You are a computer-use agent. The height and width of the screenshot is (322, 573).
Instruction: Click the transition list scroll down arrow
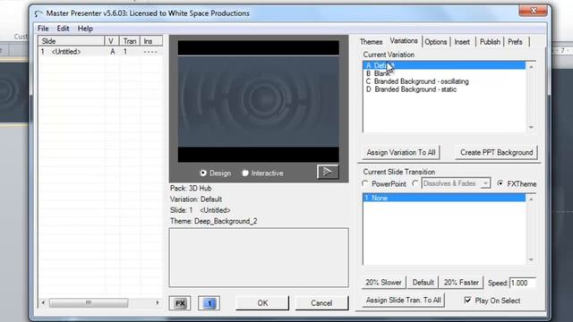point(531,259)
